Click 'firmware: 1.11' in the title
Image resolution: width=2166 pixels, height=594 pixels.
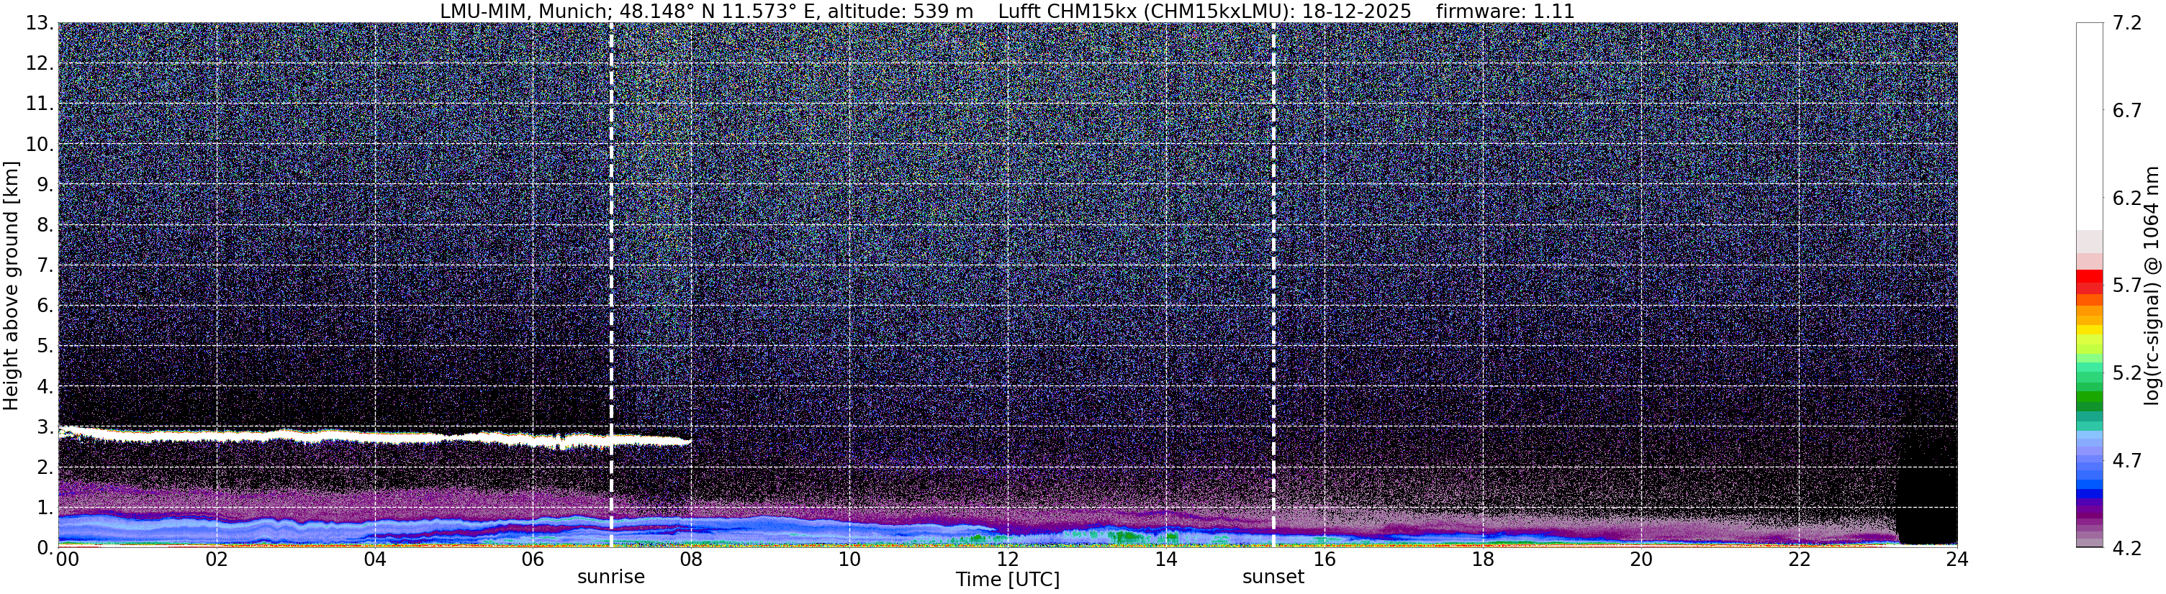click(1505, 11)
